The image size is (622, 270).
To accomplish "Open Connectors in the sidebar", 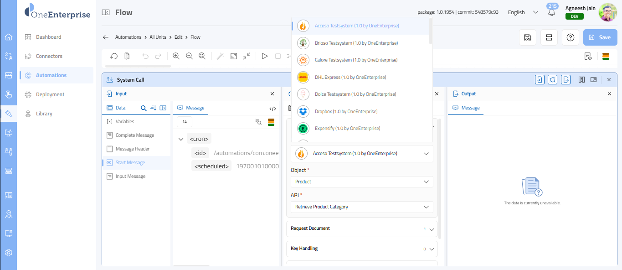I will point(49,56).
